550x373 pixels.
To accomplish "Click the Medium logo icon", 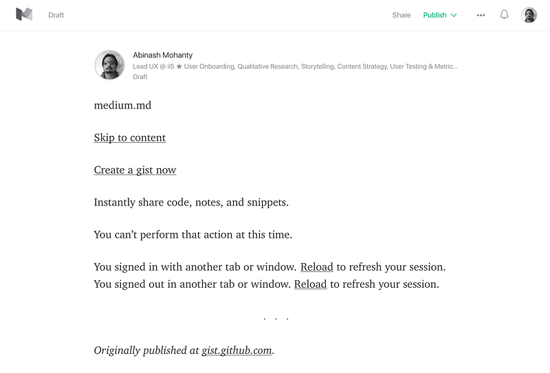I will coord(24,14).
